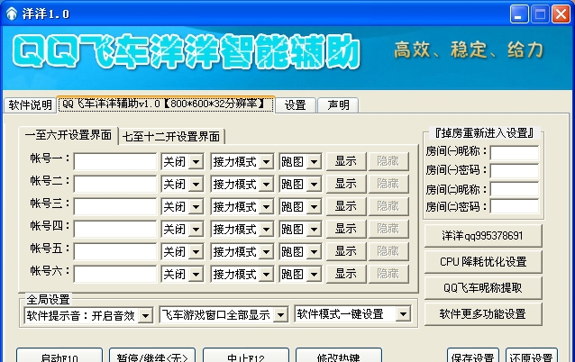Select the QQ飞车洋洋辅助v1.0 tab
This screenshot has height=362, width=575.
click(x=166, y=104)
